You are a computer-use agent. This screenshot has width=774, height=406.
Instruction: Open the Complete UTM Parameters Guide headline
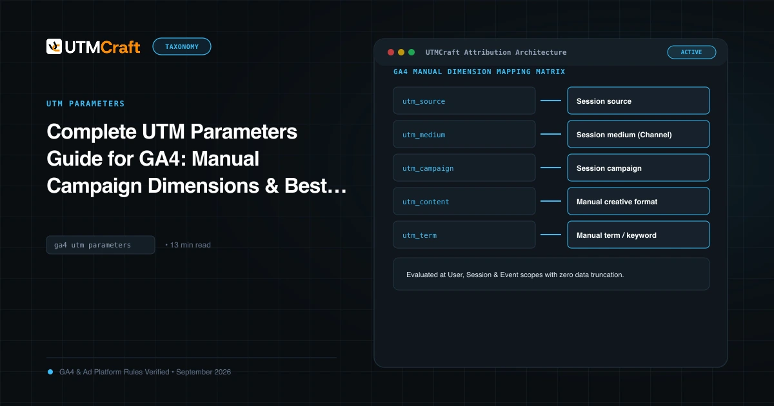tap(197, 159)
